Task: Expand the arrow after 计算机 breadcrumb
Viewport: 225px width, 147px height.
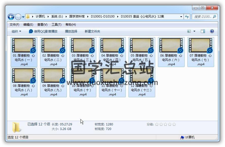Action: 48,17
